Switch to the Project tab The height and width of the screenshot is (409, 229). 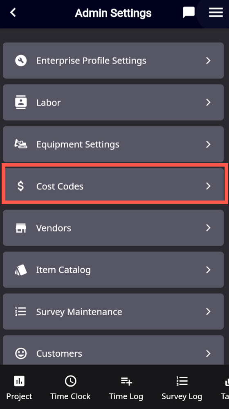tap(19, 388)
